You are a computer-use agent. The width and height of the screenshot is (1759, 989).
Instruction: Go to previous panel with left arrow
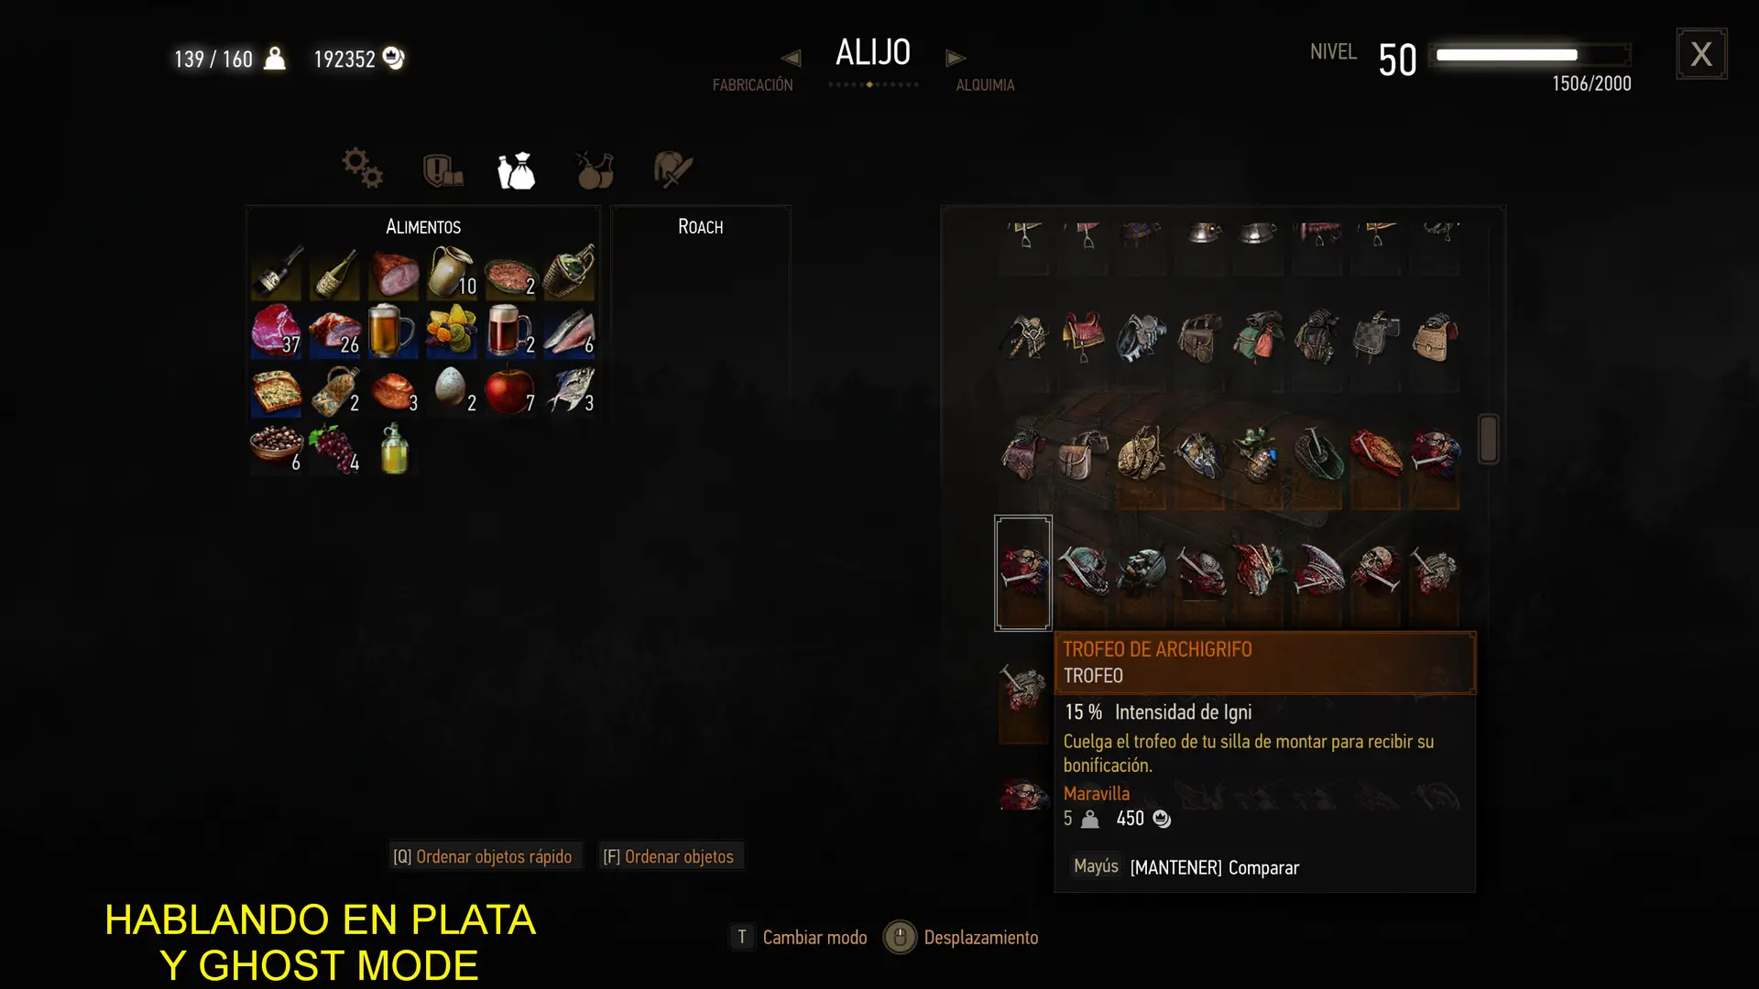click(x=791, y=58)
